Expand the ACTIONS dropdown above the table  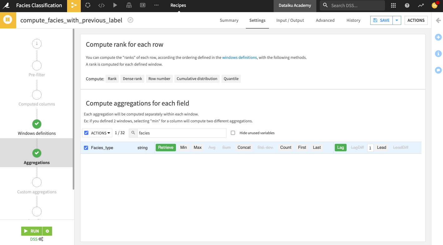pyautogui.click(x=101, y=133)
